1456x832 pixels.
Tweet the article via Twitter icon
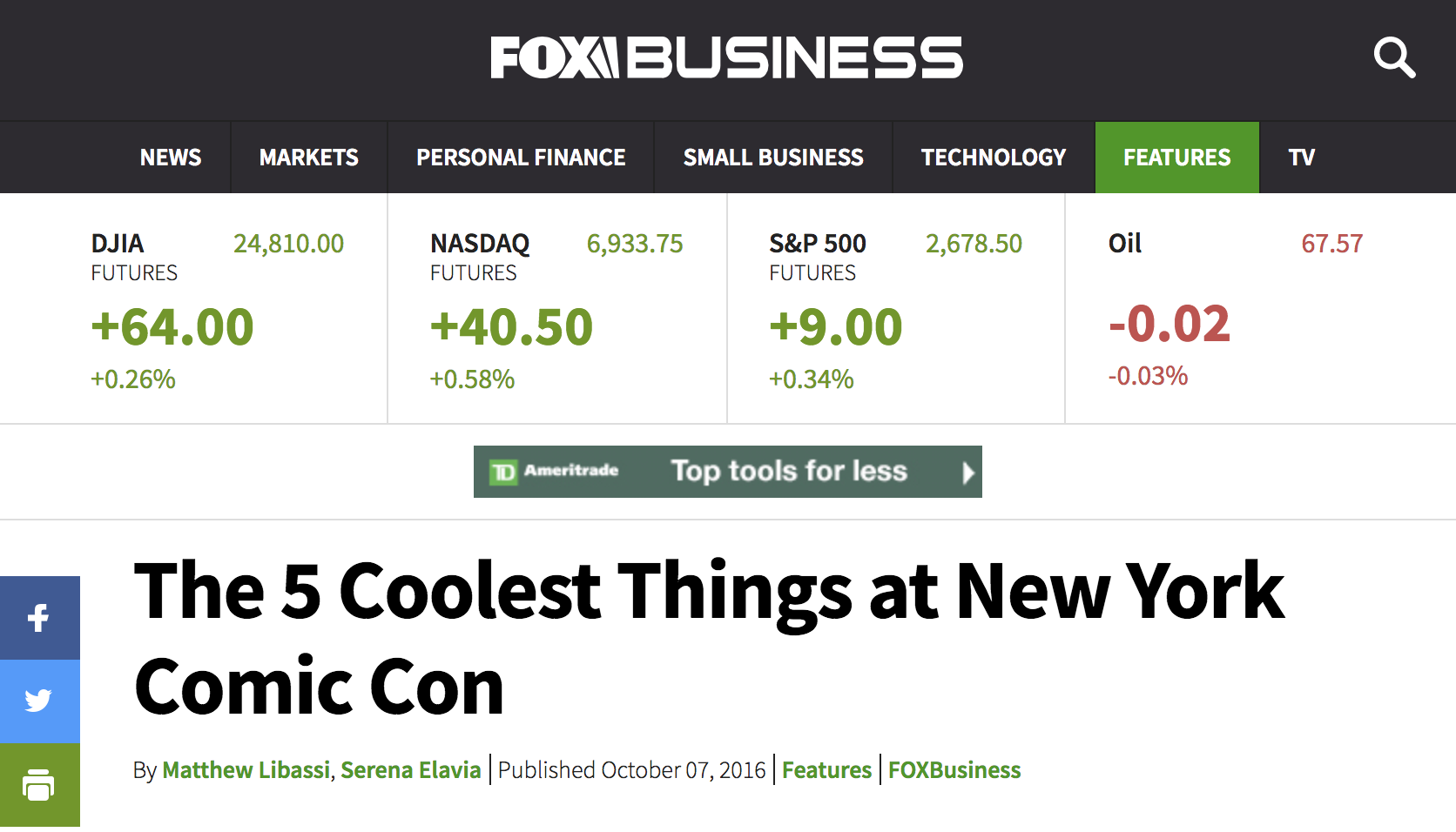click(39, 701)
